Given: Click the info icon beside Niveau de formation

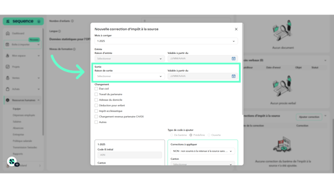Looking at the screenshot, I should point(74,49).
